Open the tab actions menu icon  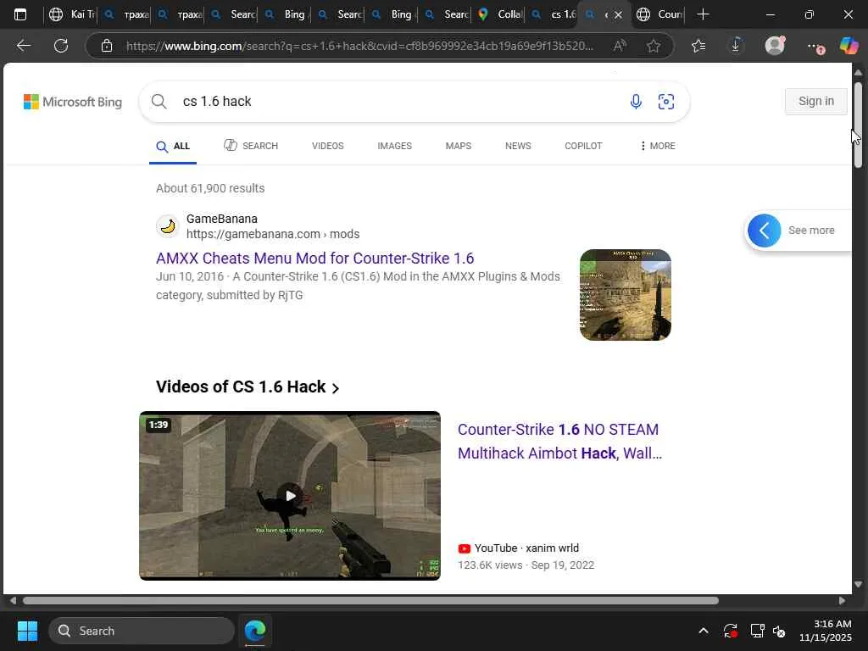click(20, 14)
